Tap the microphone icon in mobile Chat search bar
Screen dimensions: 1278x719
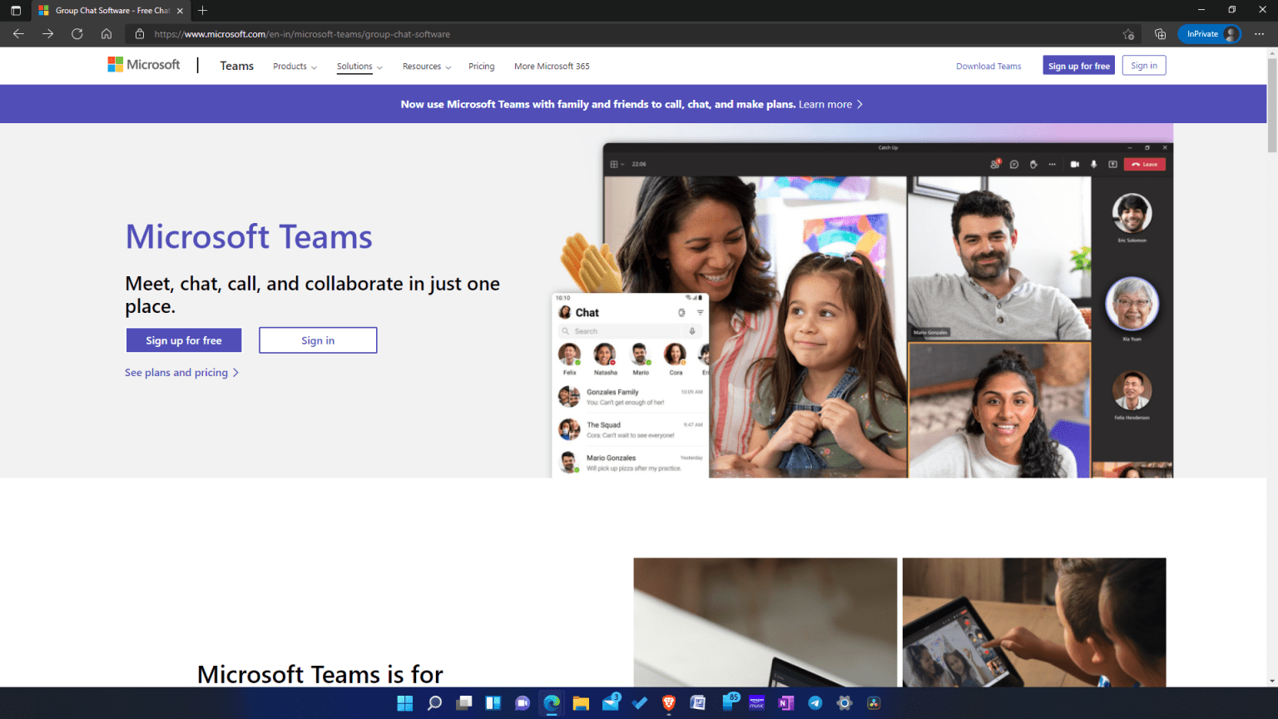[692, 330]
